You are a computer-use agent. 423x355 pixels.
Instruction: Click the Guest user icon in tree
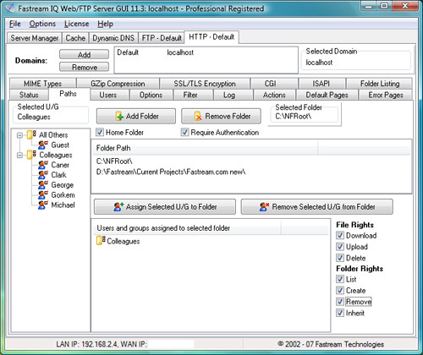[43, 145]
